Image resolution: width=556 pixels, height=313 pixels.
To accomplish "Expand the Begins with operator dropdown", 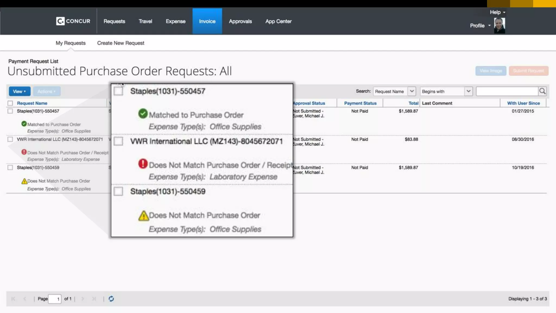I will click(x=468, y=91).
